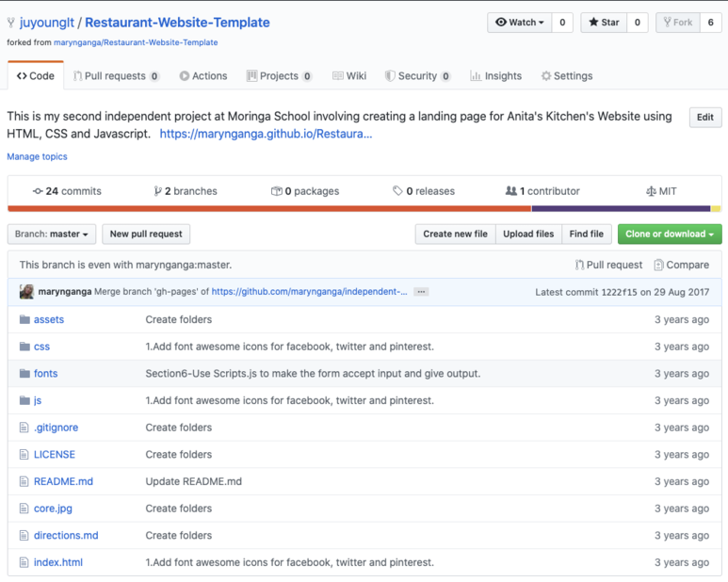Switch to the Code tab
Viewport: 728px width, 582px height.
36,75
